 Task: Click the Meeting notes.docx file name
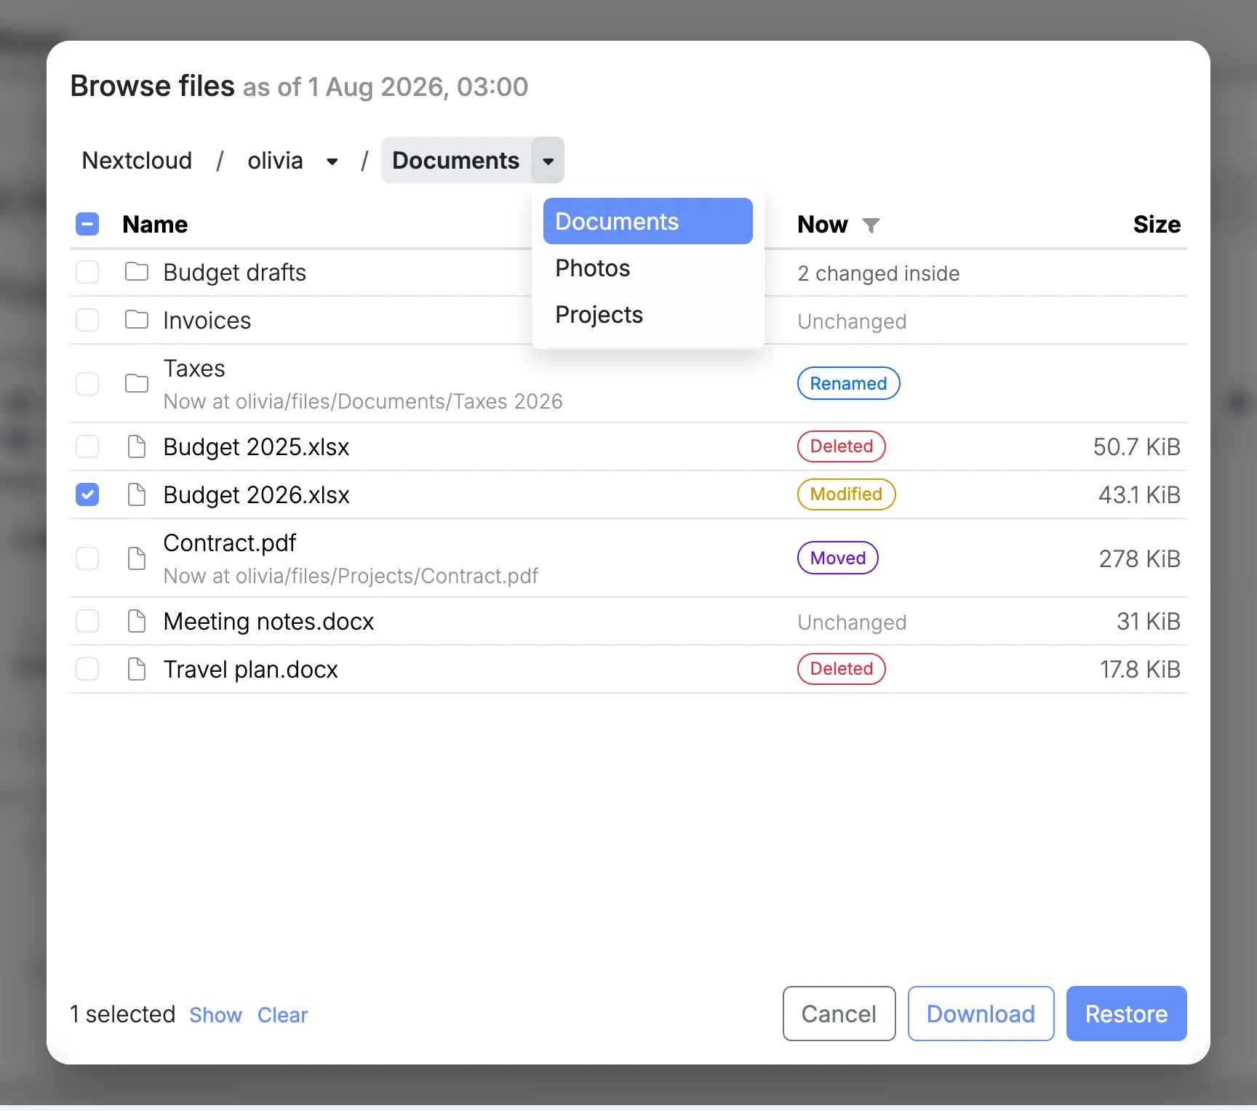(x=268, y=621)
